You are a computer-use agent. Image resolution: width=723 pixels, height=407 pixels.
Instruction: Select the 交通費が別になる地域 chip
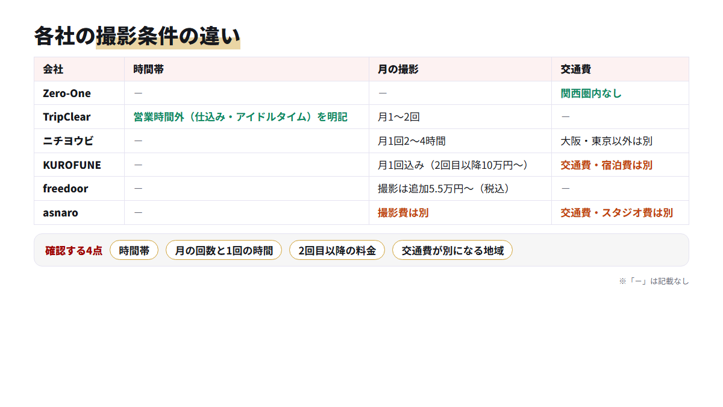[452, 250]
